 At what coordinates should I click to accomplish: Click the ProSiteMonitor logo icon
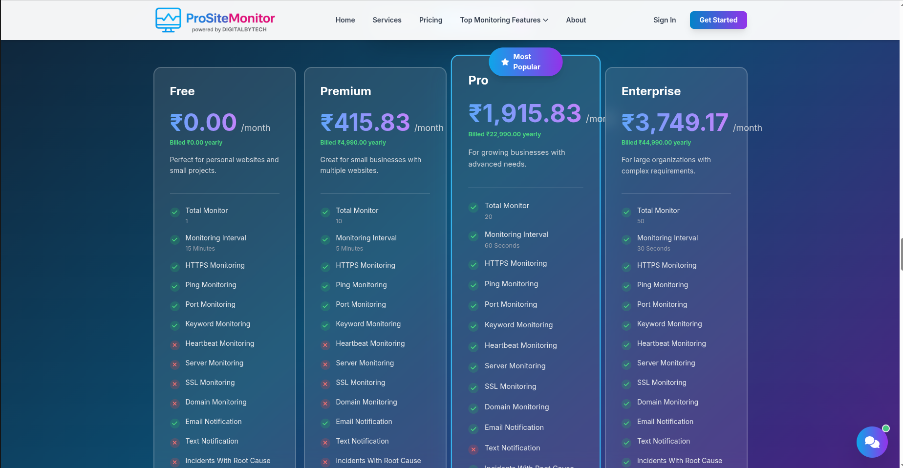tap(169, 20)
